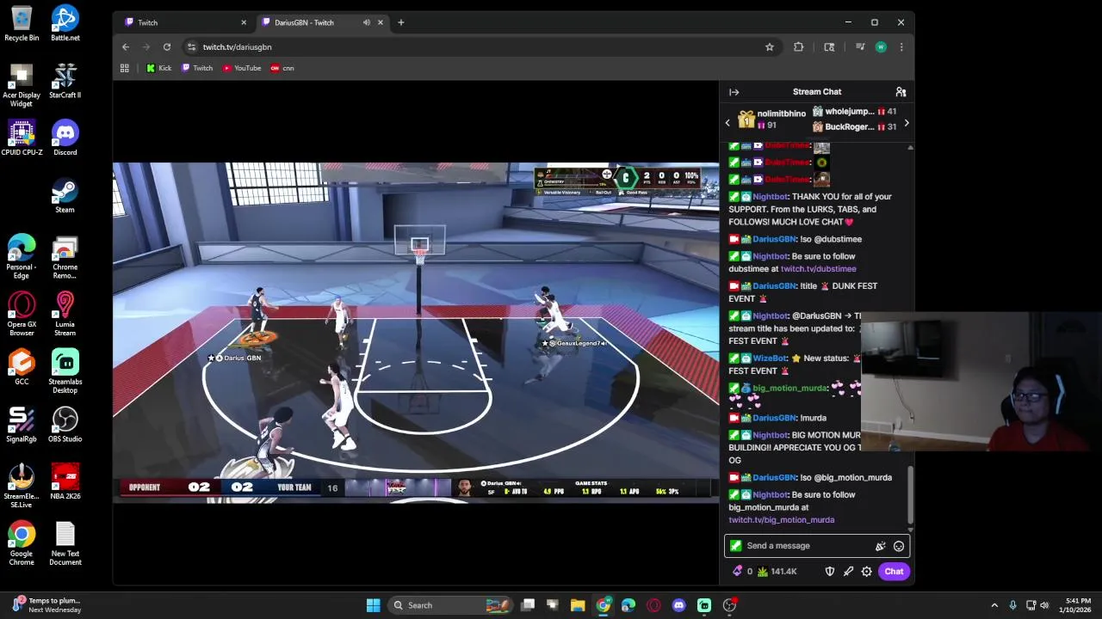Open chat settings gear
The image size is (1102, 619).
pos(866,572)
